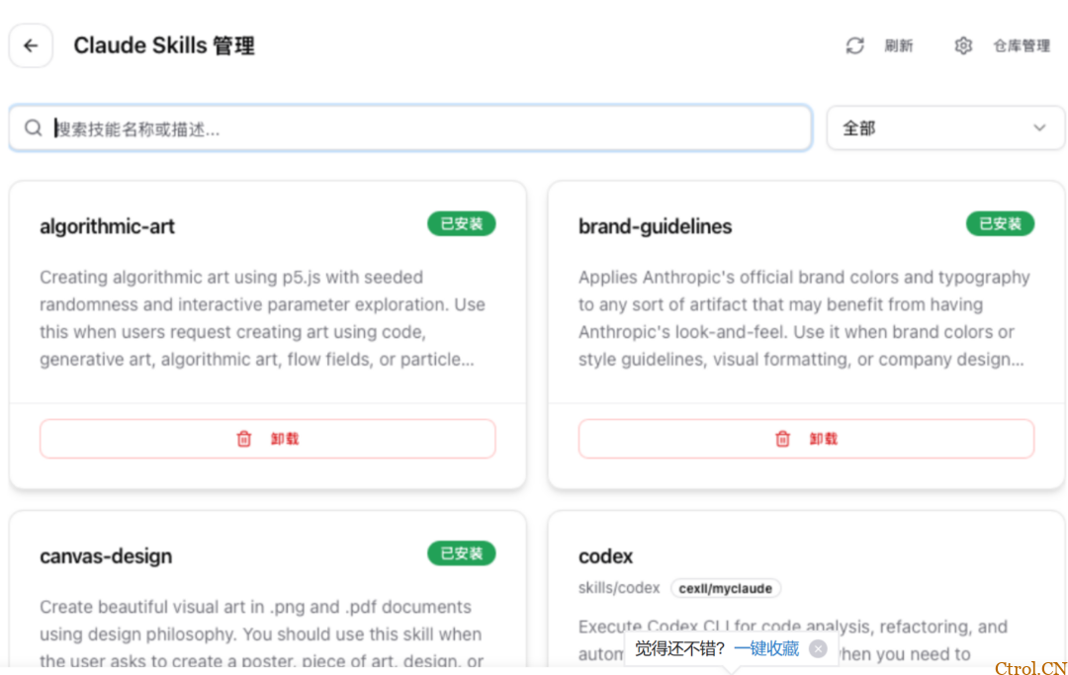Click the repository management gear icon
This screenshot has width=1068, height=675.
coord(963,45)
